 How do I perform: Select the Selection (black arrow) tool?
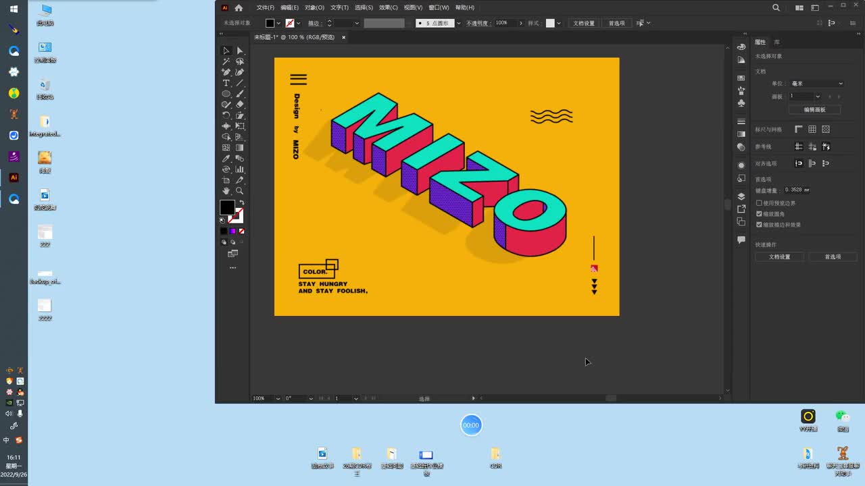[226, 51]
